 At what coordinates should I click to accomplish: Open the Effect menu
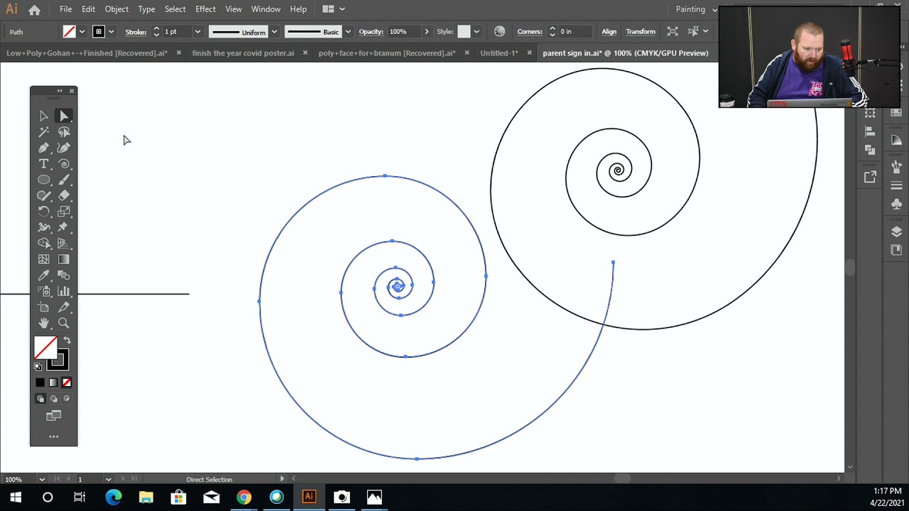coord(205,9)
